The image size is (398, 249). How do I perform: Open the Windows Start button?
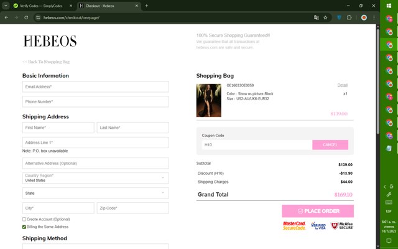(389, 6)
